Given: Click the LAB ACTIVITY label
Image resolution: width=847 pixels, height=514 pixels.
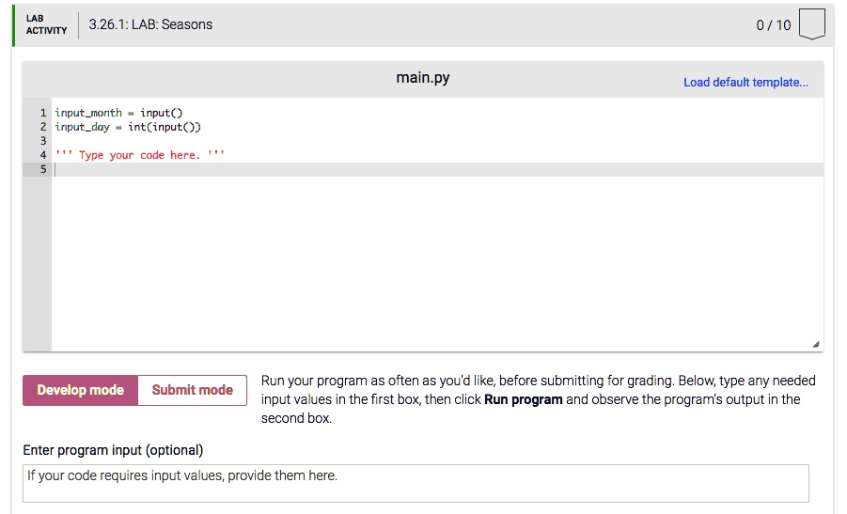Looking at the screenshot, I should point(46,25).
